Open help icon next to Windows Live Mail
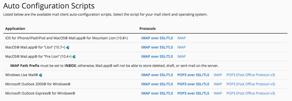The width and height of the screenshot is (292, 101). pos(41,75)
